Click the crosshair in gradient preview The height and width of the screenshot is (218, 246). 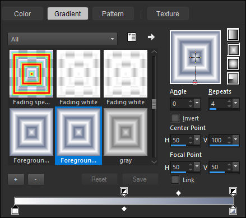tap(195, 57)
